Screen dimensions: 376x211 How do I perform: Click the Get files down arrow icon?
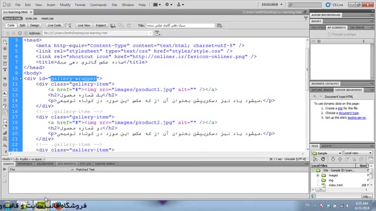tap(333, 159)
